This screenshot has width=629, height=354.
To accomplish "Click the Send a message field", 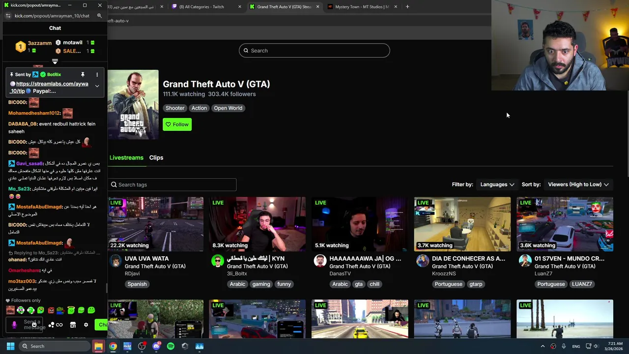I will click(x=25, y=325).
